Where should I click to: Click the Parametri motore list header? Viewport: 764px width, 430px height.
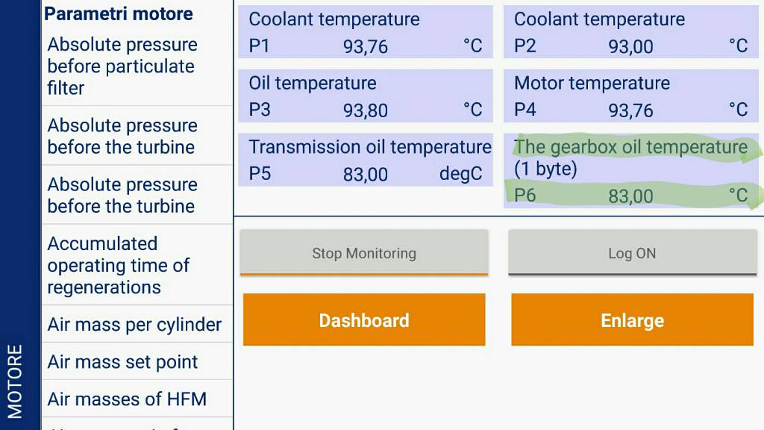[x=119, y=13]
